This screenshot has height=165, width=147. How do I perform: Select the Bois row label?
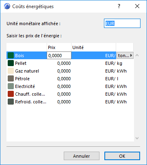[19, 56]
